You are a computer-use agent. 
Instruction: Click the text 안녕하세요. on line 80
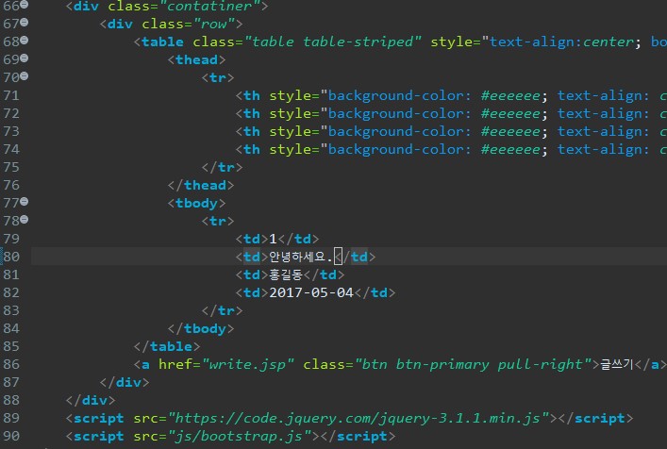coord(301,257)
